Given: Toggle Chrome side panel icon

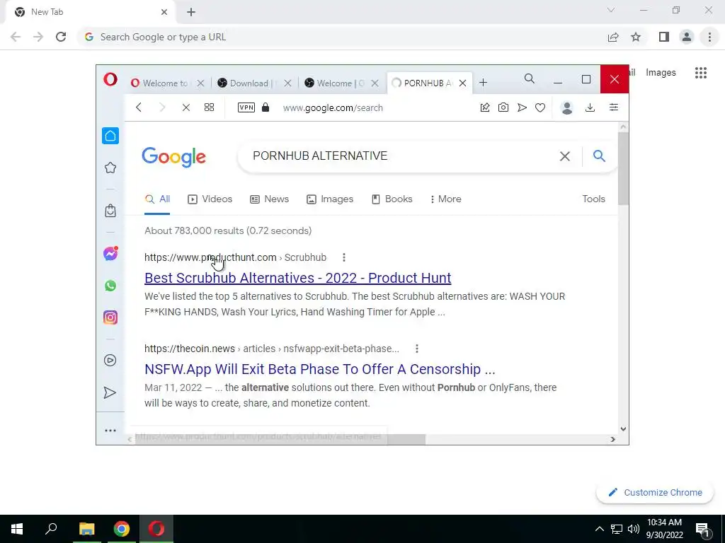Looking at the screenshot, I should pos(664,37).
